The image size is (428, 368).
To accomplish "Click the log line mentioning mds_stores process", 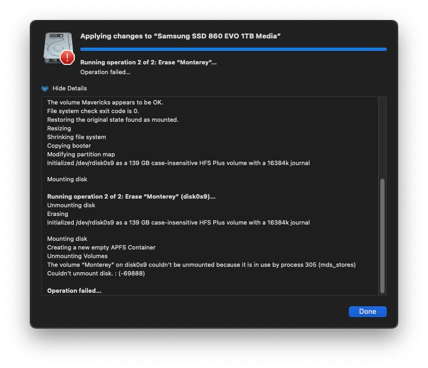I will tap(201, 265).
